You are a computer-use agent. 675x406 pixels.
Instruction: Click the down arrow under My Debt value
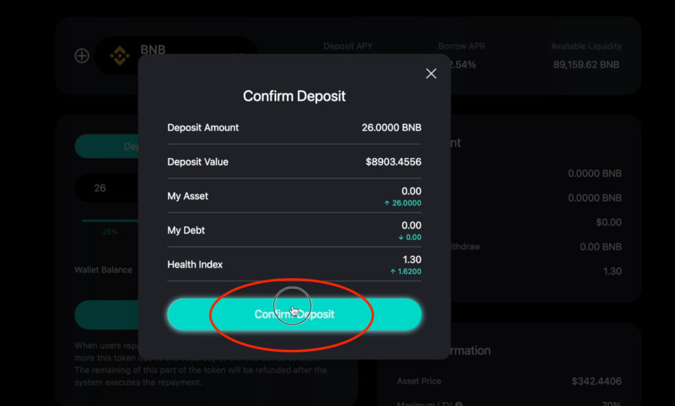click(401, 237)
